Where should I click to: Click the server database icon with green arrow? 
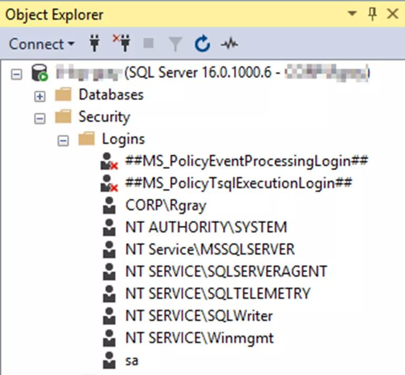coord(39,73)
